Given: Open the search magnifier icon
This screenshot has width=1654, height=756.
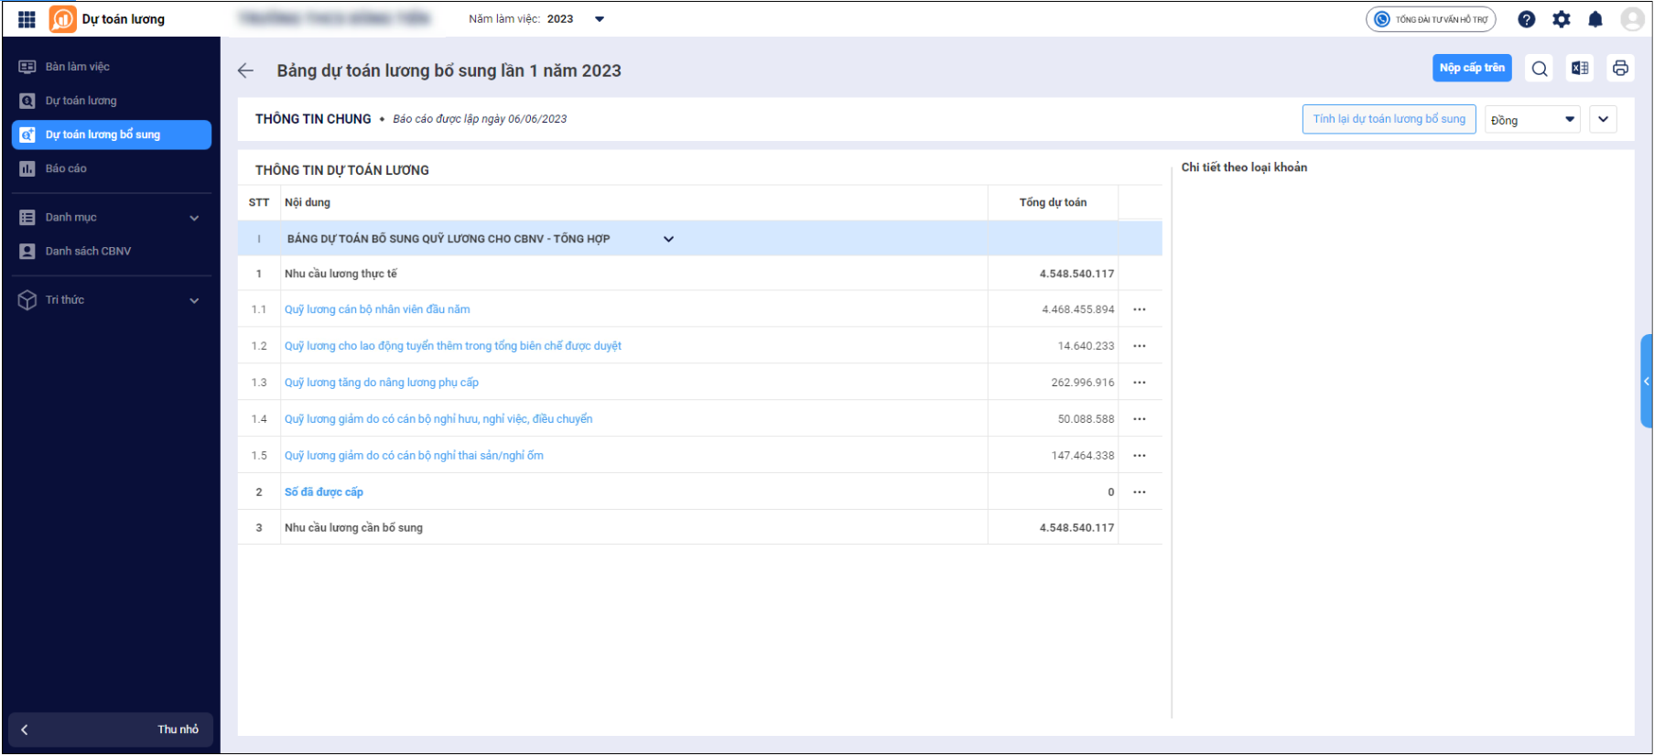Looking at the screenshot, I should pyautogui.click(x=1540, y=69).
